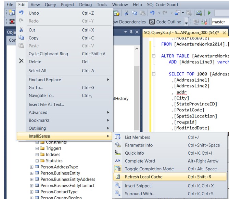Open the Query menu
Image resolution: width=229 pixels, height=199 pixels.
click(50, 5)
